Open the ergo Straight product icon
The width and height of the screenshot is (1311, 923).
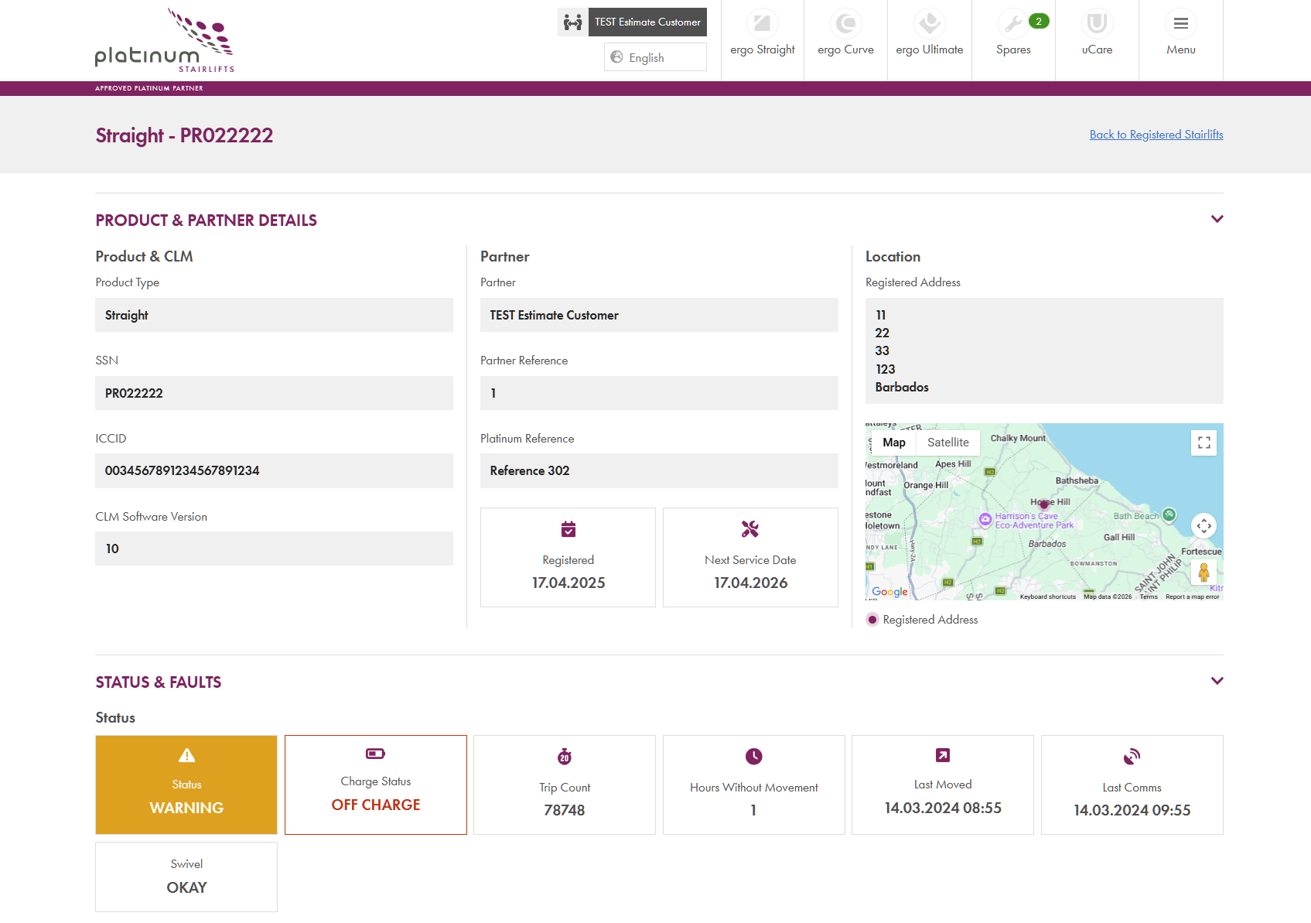point(762,24)
